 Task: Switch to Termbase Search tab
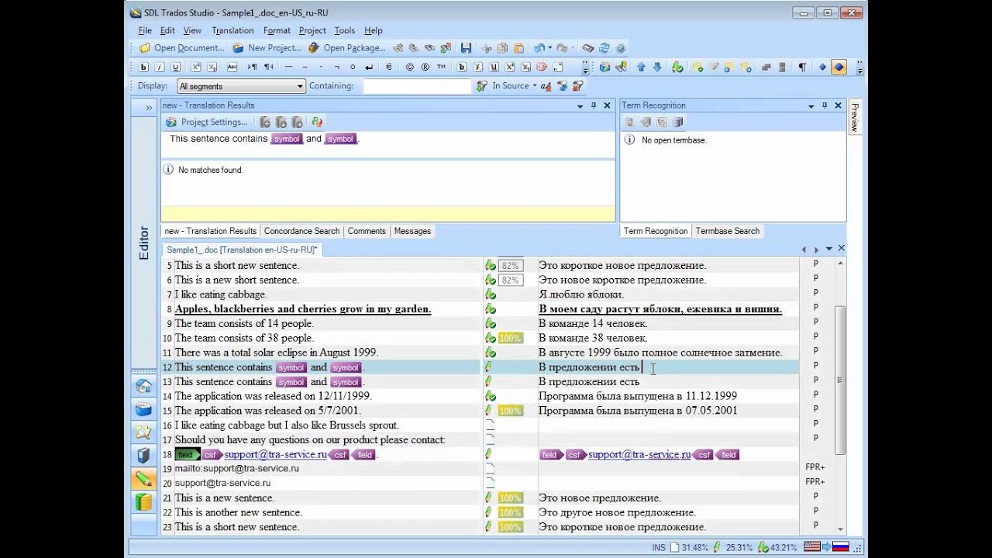click(x=728, y=231)
